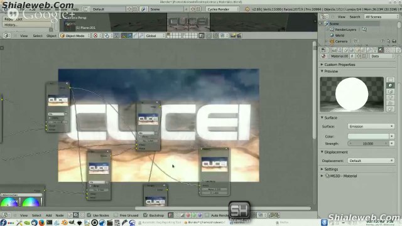Click the fake user F button
Image resolution: width=402 pixels, height=226 pixels.
352,56
